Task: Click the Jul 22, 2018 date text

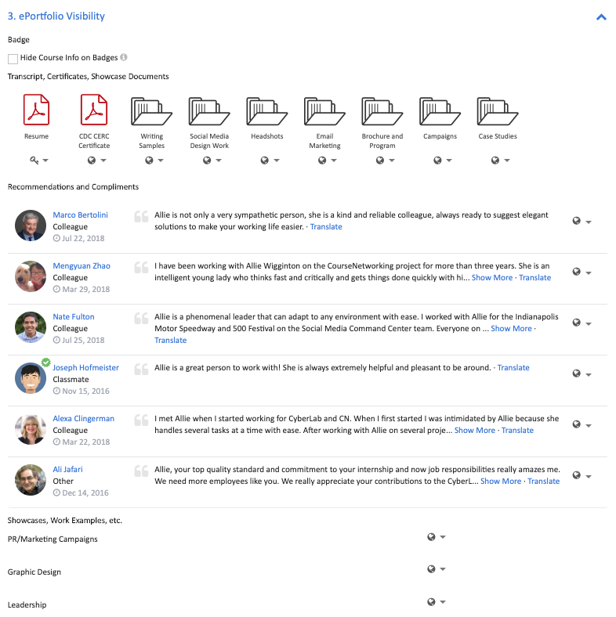Action: [83, 238]
